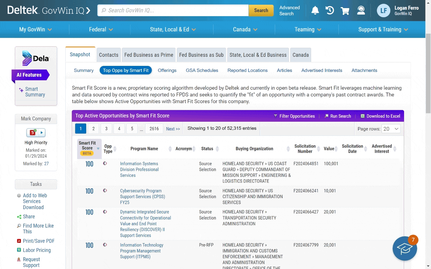
Task: Click the customer support headset icon
Action: pyautogui.click(x=361, y=10)
